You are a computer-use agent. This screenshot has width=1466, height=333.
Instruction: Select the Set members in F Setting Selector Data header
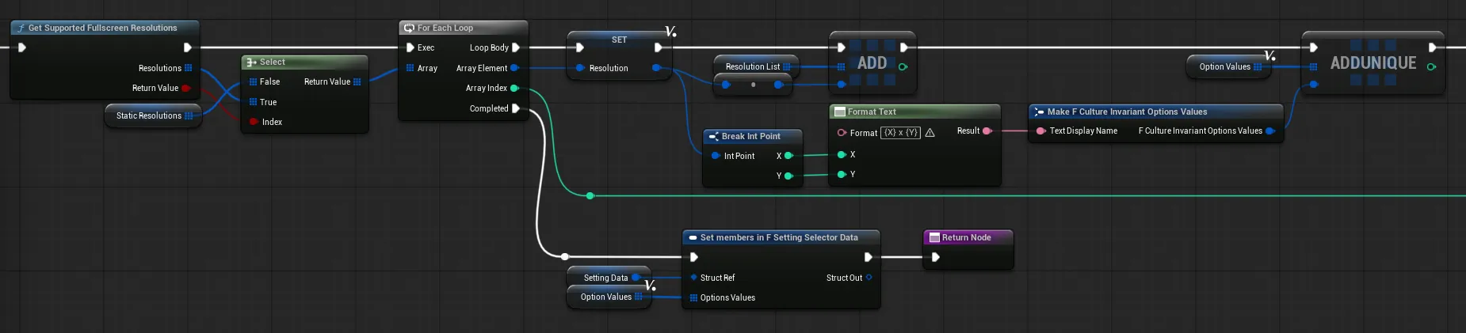click(781, 237)
